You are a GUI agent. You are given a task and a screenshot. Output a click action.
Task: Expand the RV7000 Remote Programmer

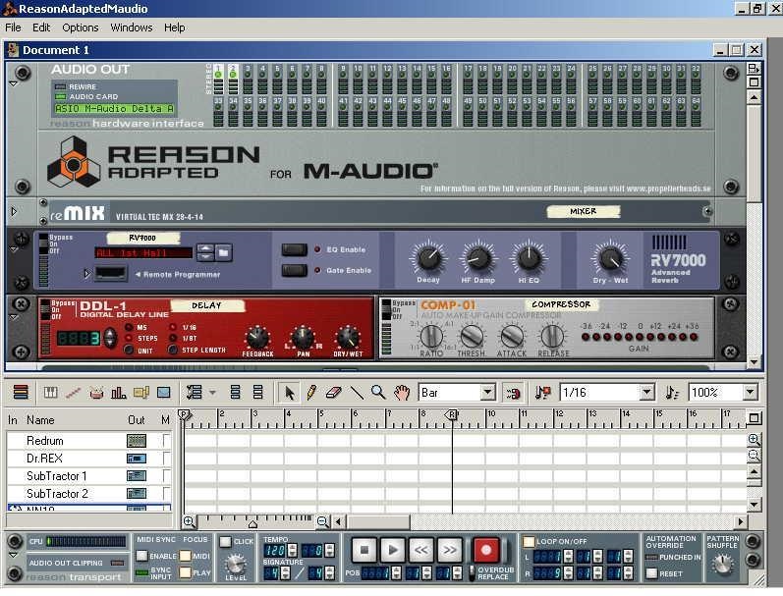tap(86, 274)
